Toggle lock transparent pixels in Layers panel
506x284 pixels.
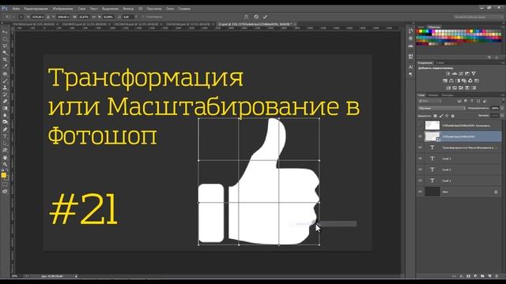point(435,116)
